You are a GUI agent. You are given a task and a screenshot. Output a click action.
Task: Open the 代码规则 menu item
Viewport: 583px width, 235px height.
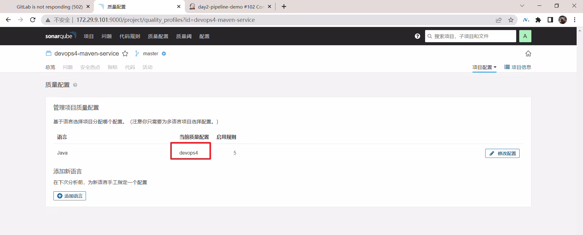click(130, 36)
